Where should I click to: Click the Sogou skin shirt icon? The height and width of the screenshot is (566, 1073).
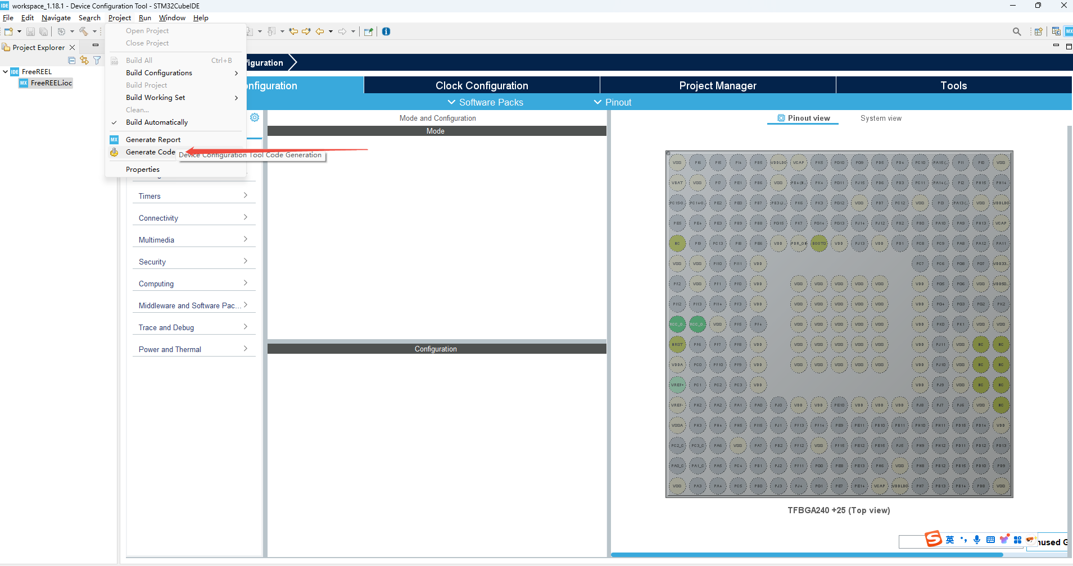point(1004,539)
